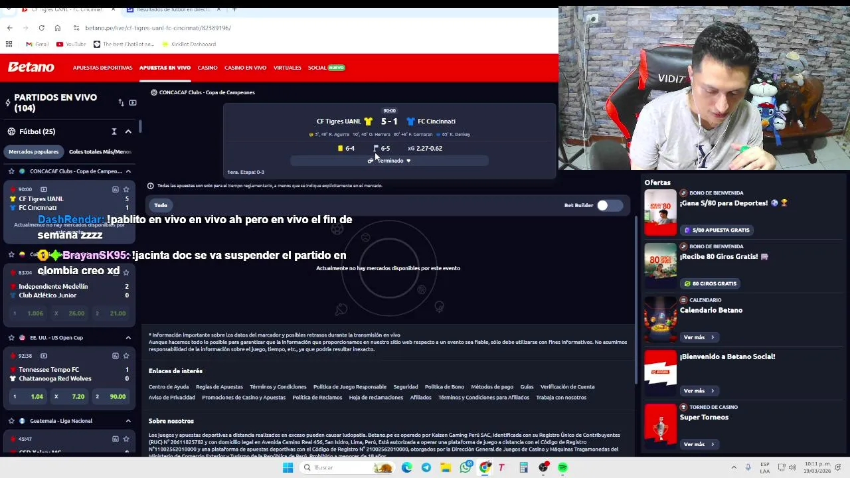Open the sort matches icon in Partidos en Vivo
The height and width of the screenshot is (478, 850).
tap(121, 102)
